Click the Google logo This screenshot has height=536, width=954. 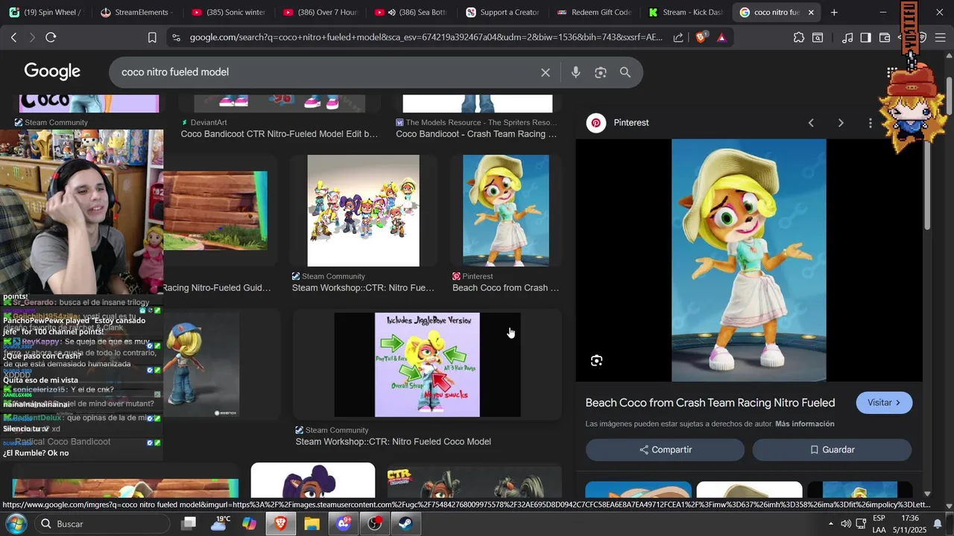click(52, 71)
